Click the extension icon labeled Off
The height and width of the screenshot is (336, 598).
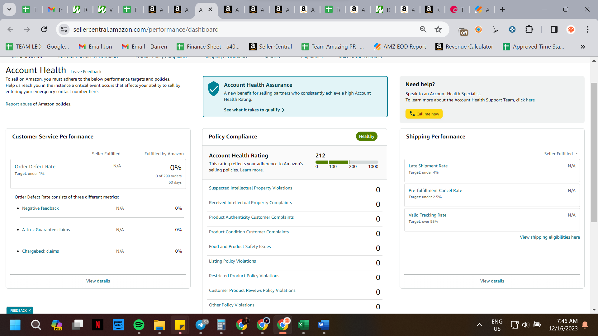coord(463,31)
